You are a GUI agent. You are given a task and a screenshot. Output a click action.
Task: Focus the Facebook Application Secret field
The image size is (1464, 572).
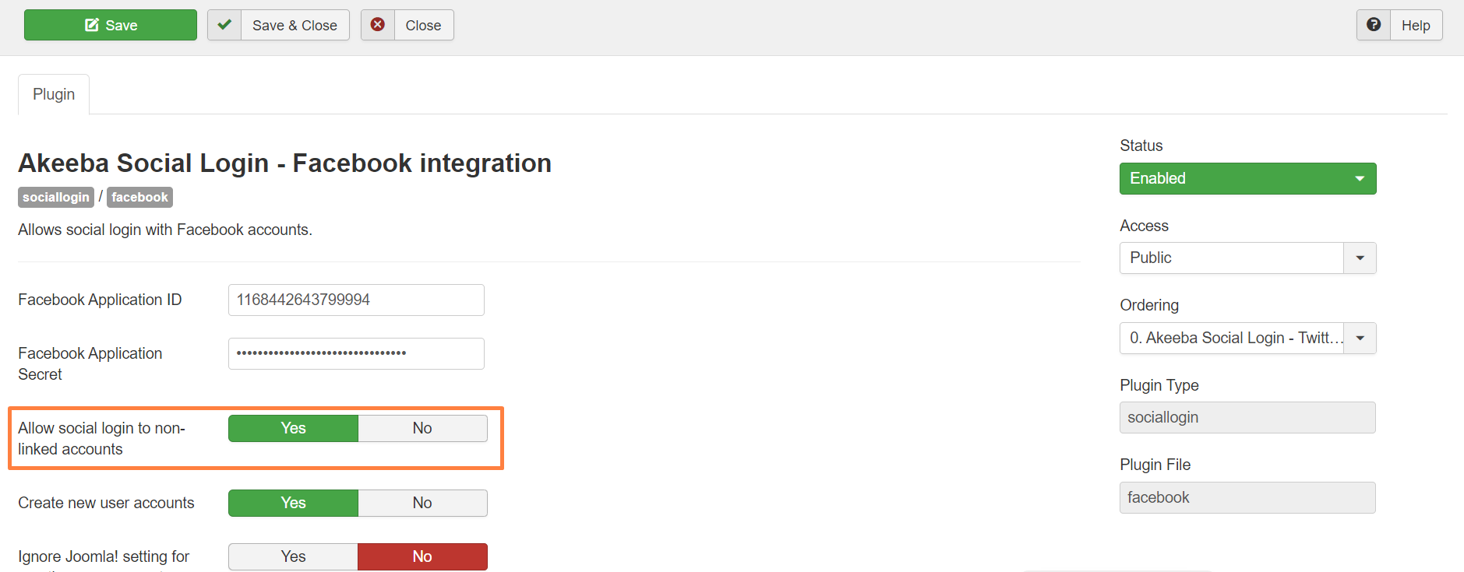[x=356, y=353]
